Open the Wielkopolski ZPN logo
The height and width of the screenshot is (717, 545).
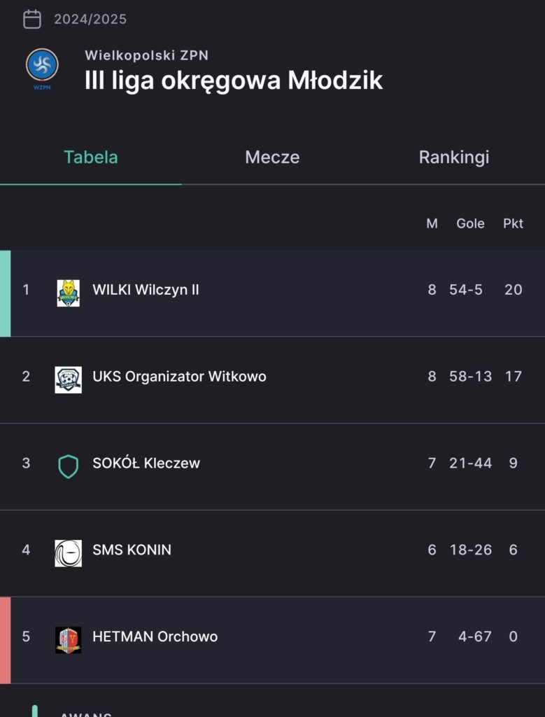pos(42,68)
